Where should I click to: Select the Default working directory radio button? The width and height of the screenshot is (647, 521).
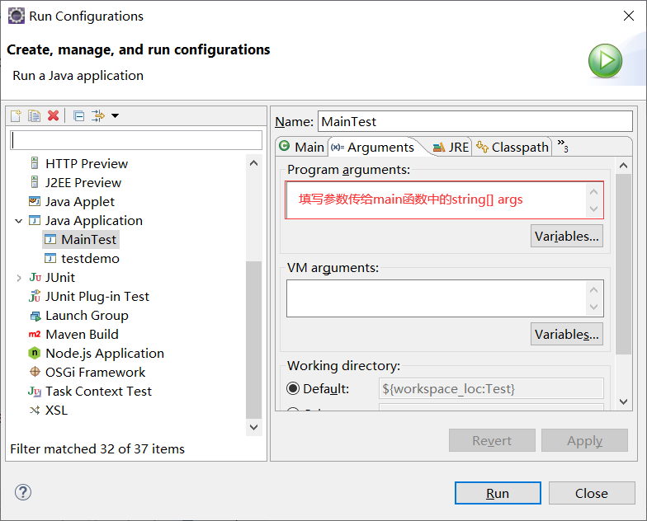tap(293, 388)
